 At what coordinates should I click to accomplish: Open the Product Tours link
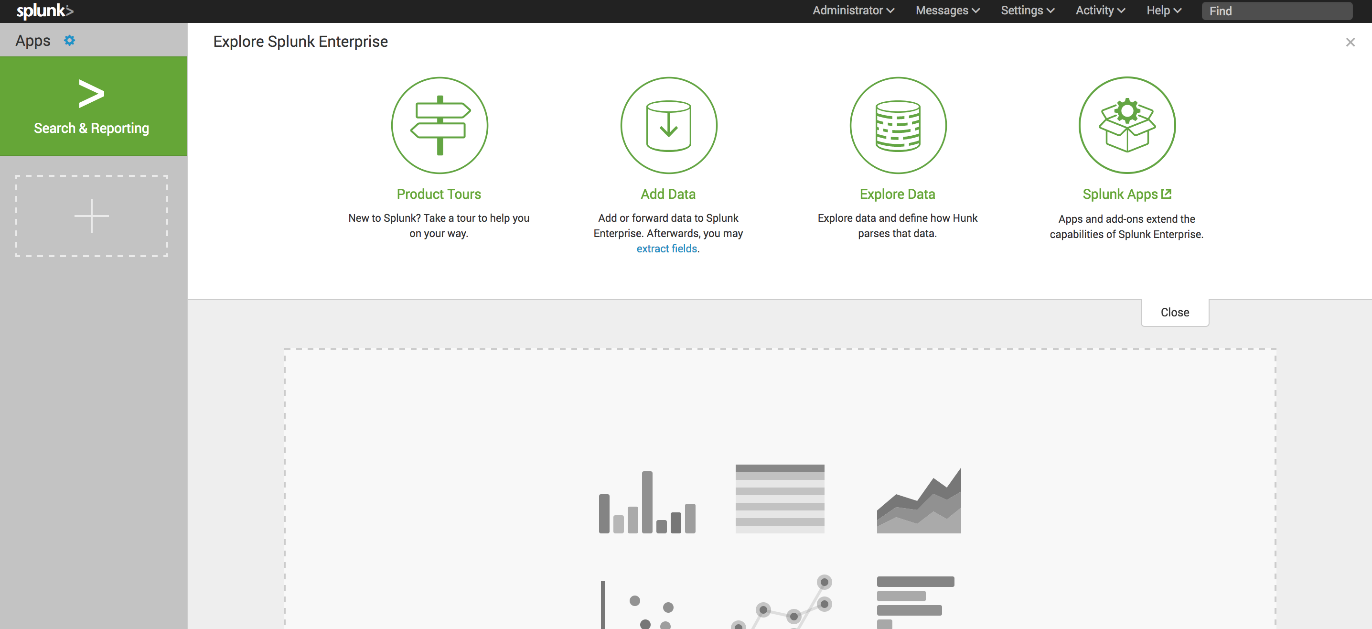tap(439, 194)
